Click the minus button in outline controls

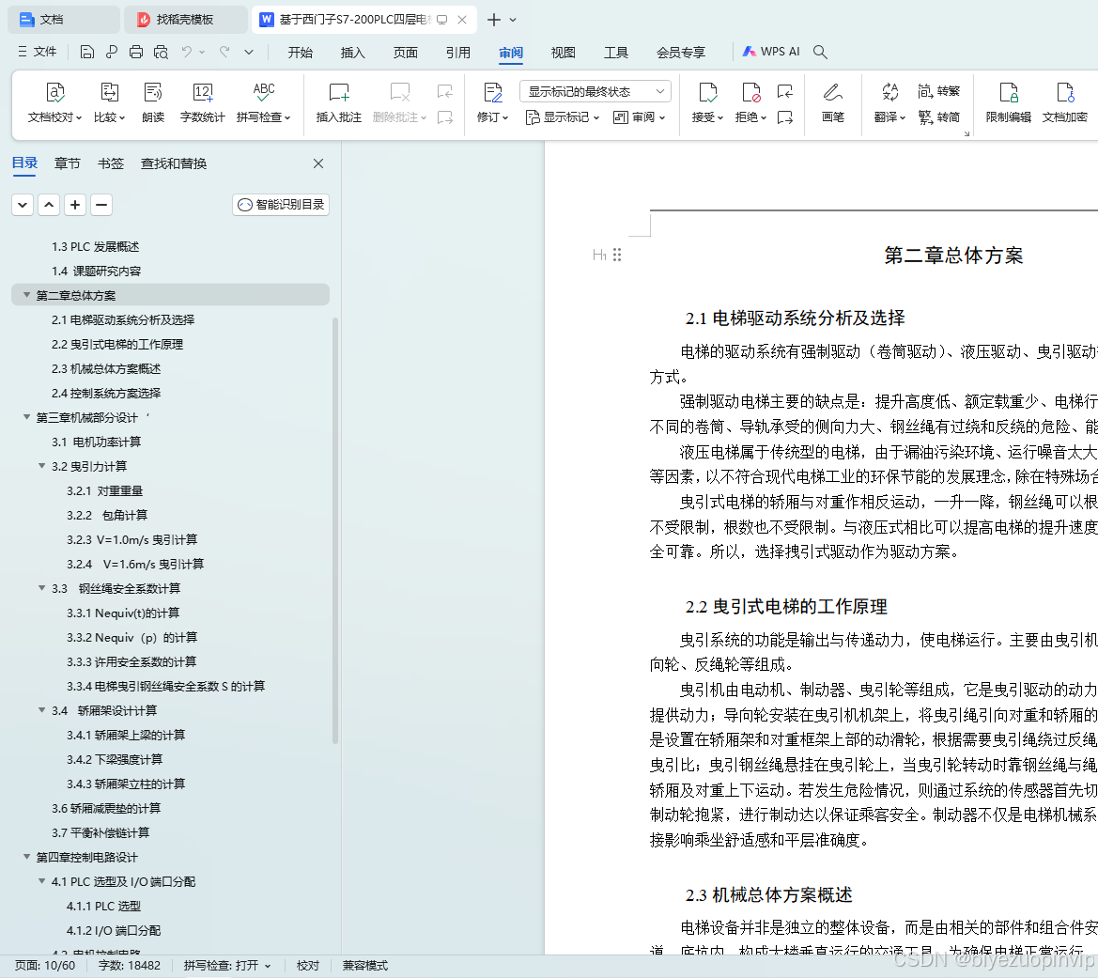(x=101, y=205)
